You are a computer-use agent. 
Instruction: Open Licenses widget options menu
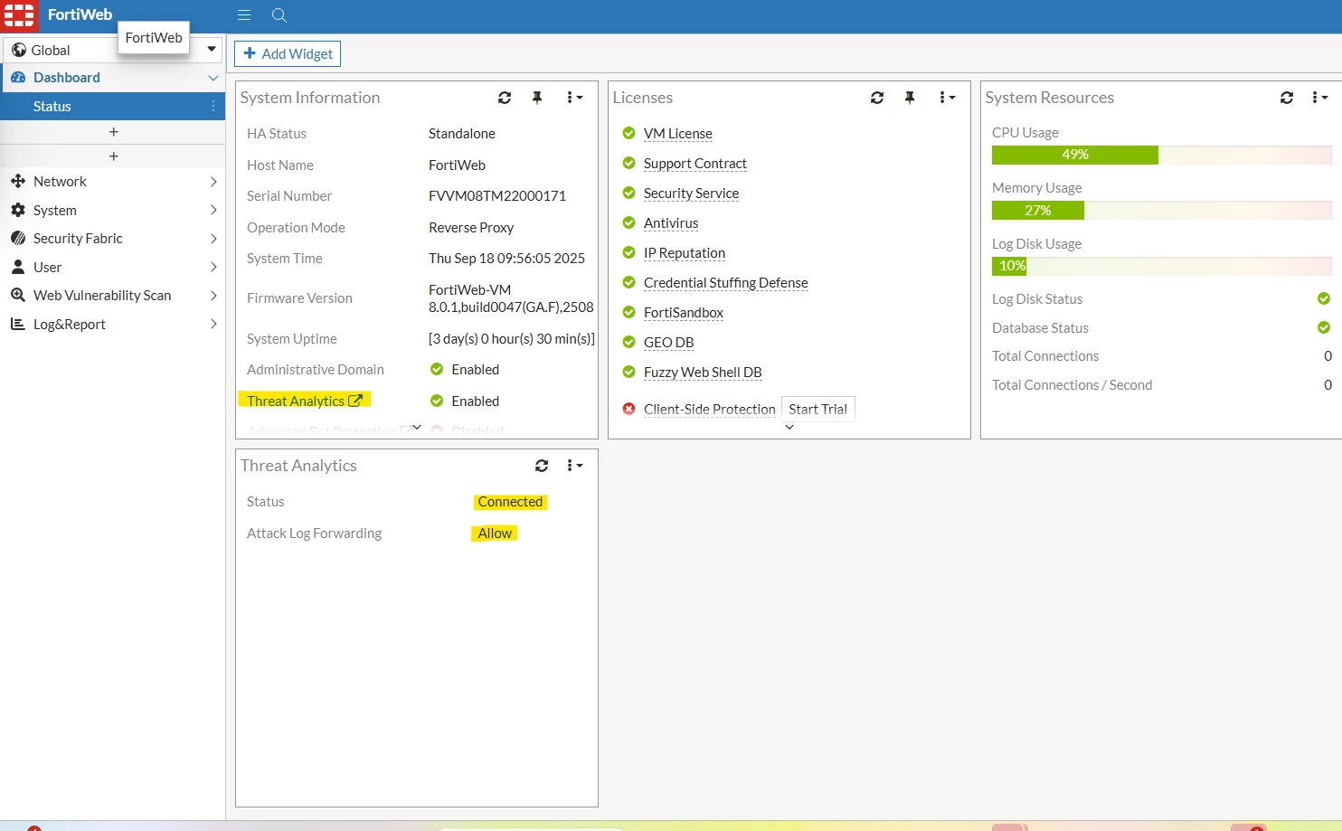(x=947, y=98)
